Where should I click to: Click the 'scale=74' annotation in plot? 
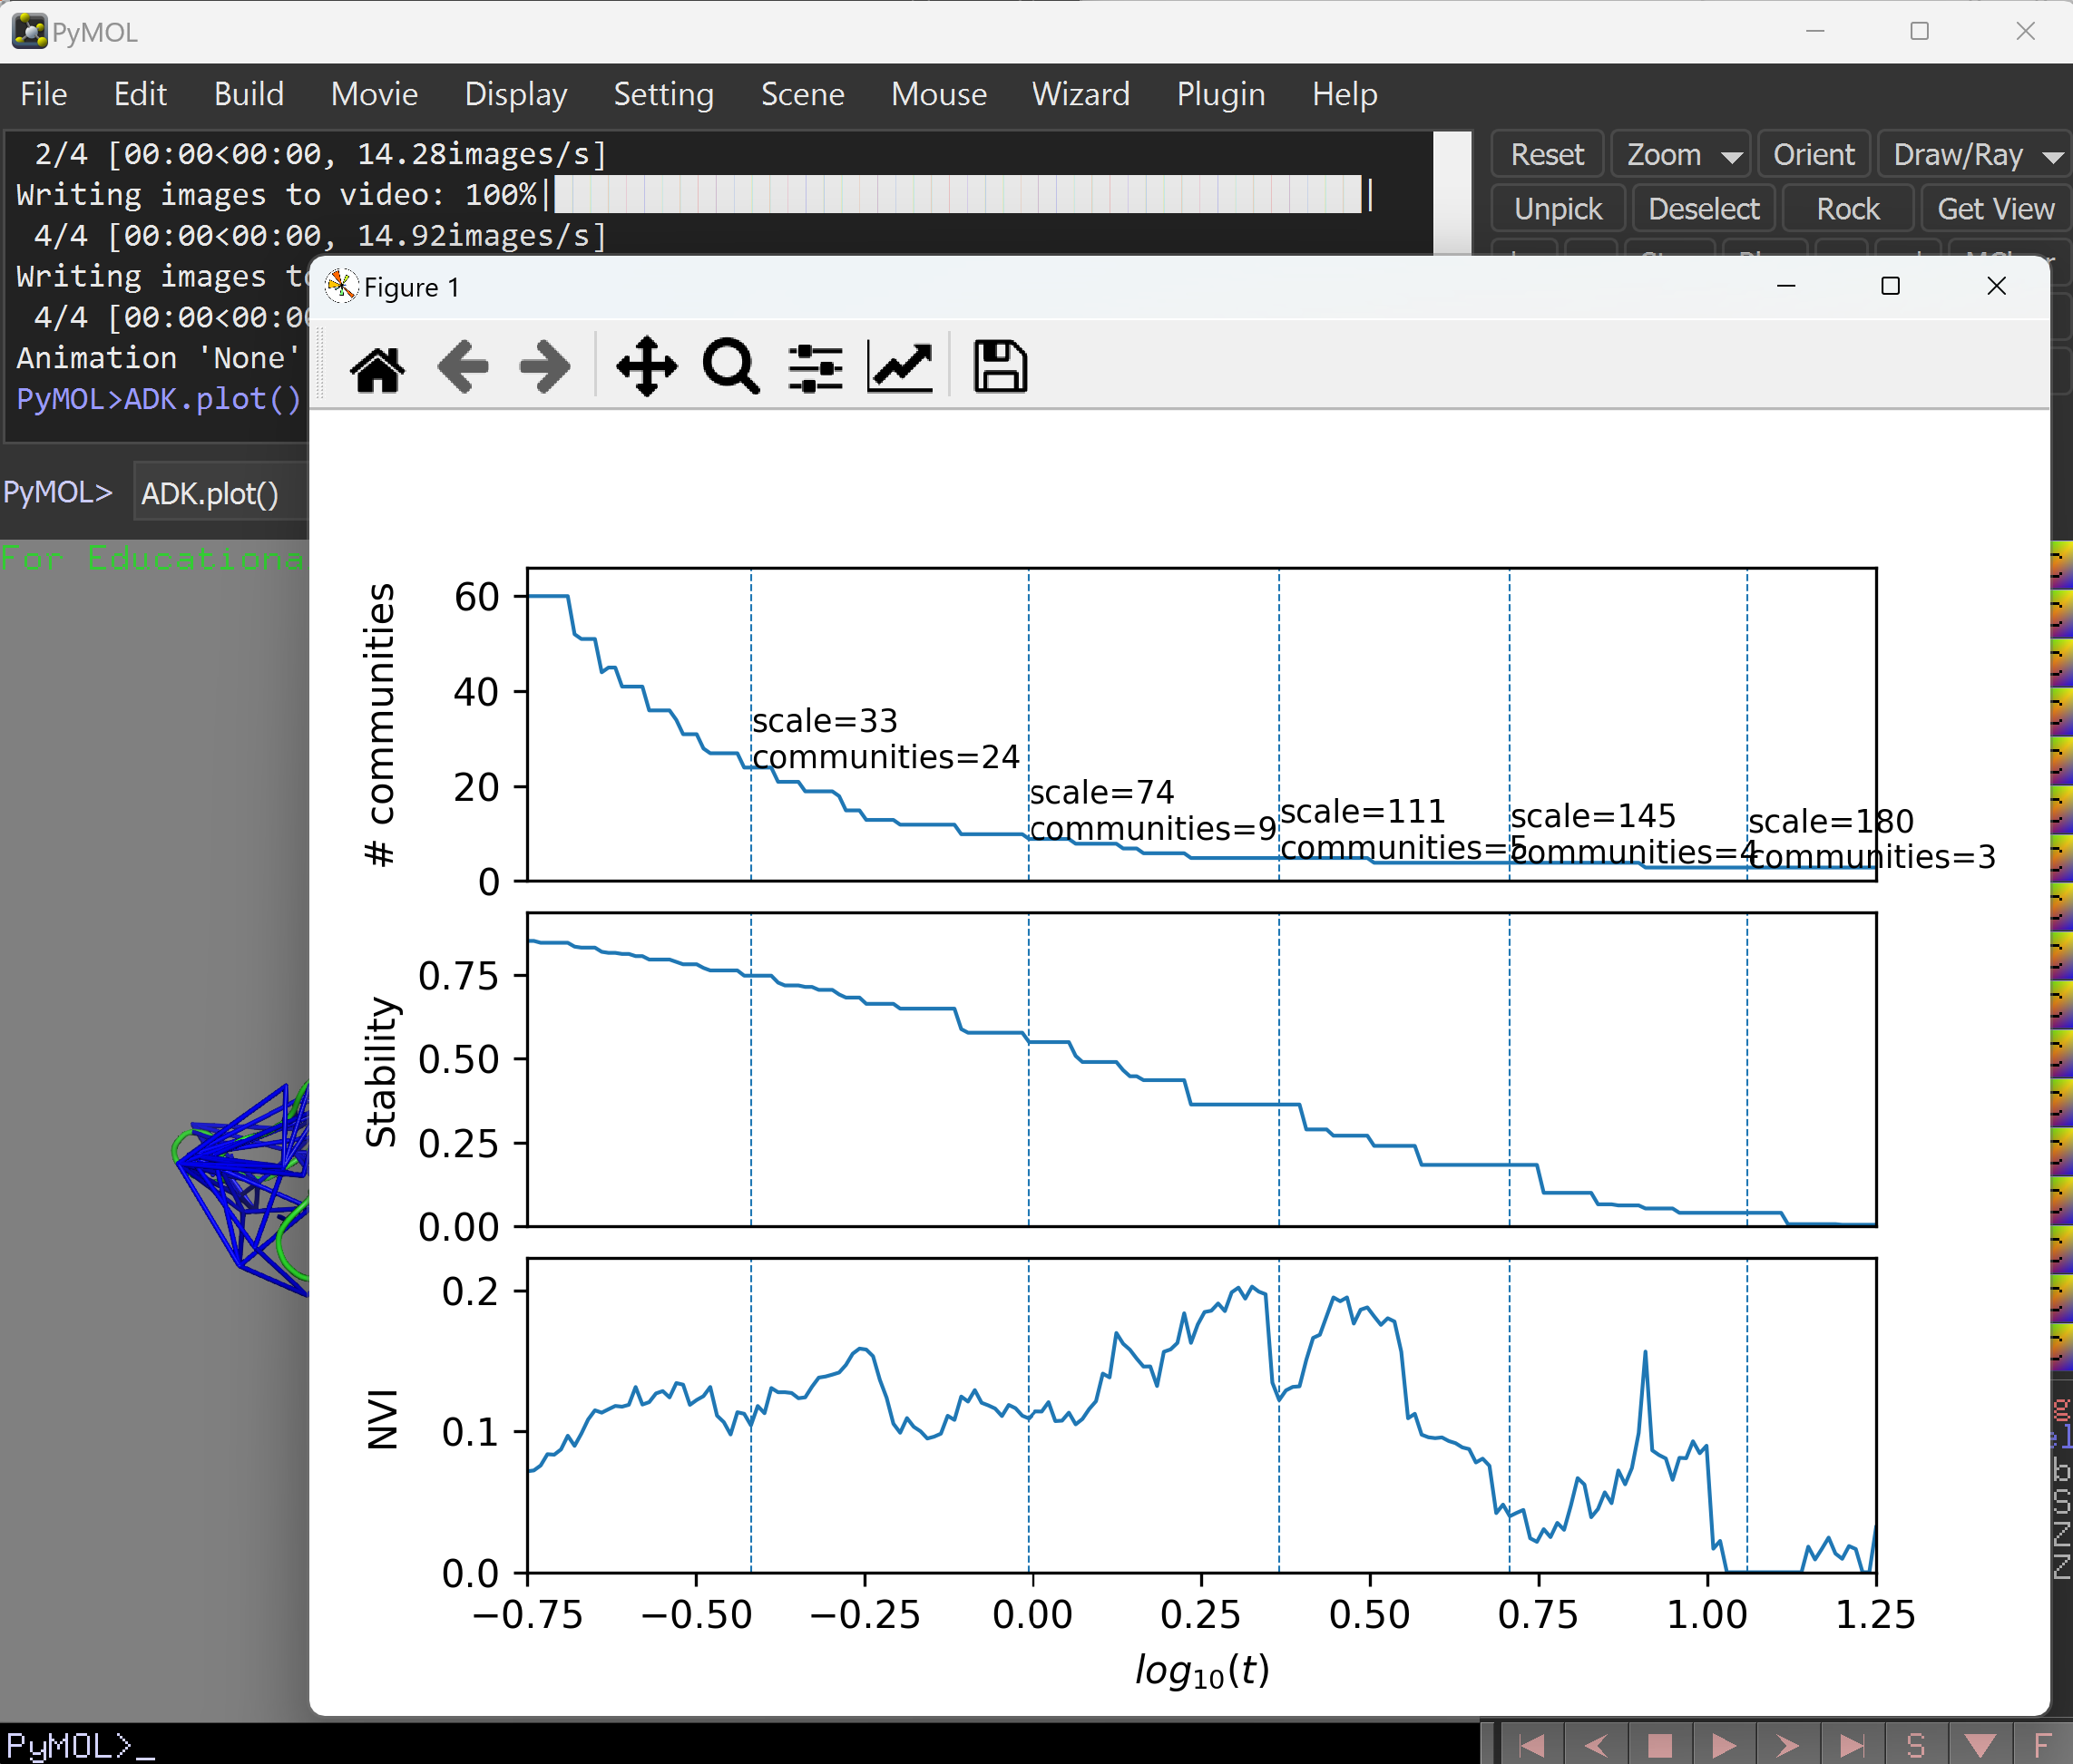pos(1101,792)
